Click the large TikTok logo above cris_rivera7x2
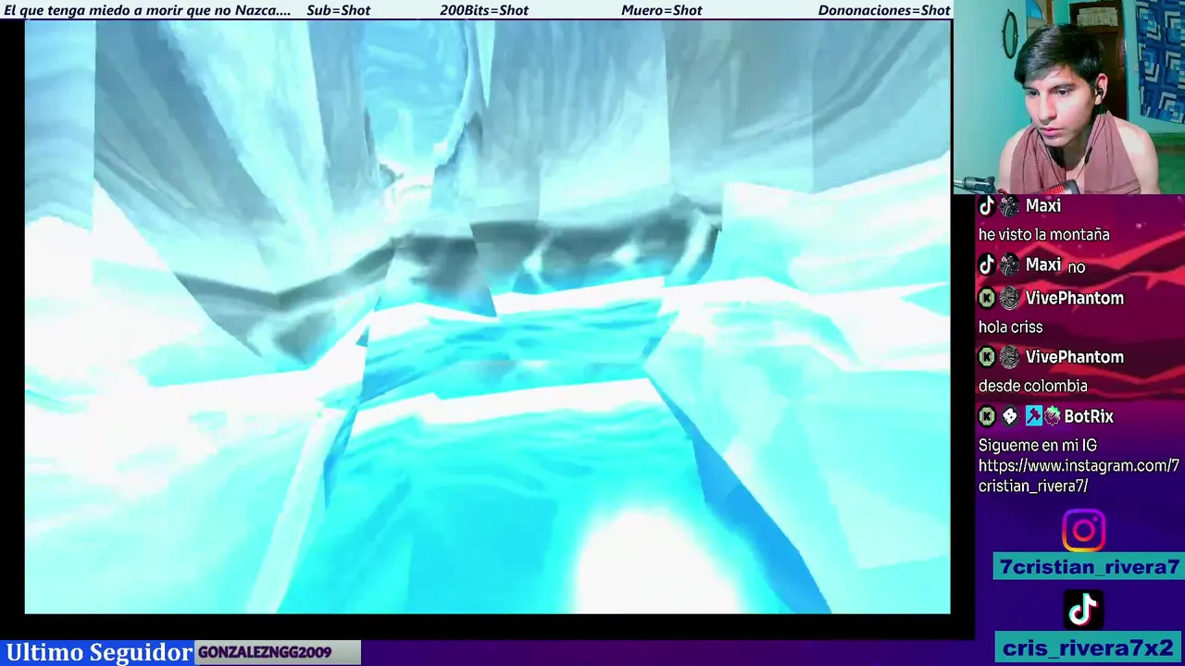 (1083, 610)
